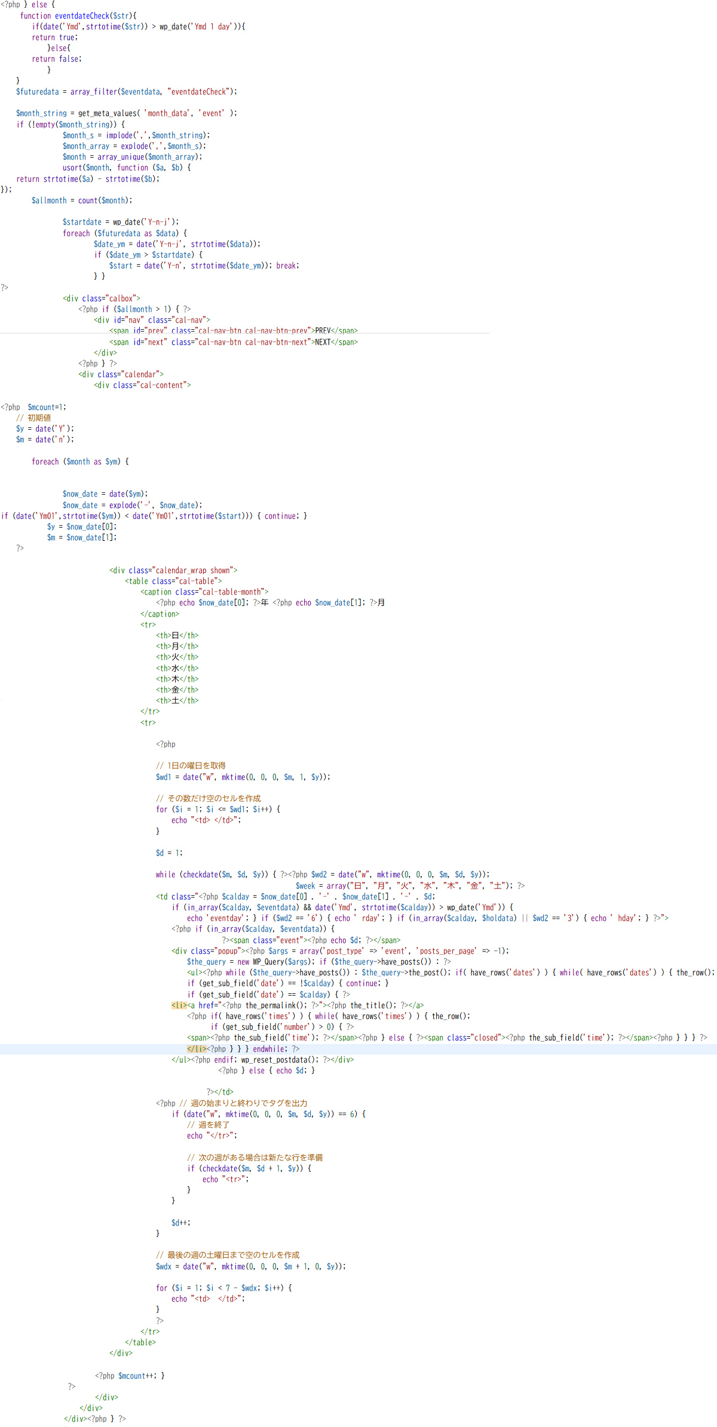
Task: Click the eventdateCheck function name in its declaration
Action: [x=82, y=16]
